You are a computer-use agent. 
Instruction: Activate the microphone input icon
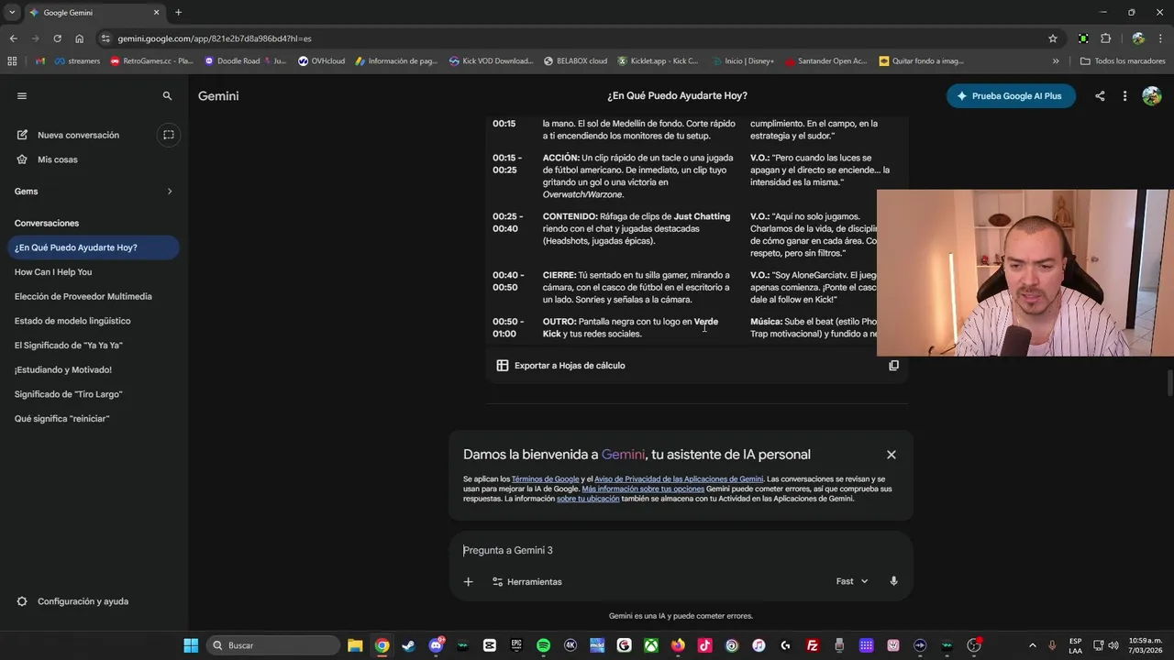[893, 582]
